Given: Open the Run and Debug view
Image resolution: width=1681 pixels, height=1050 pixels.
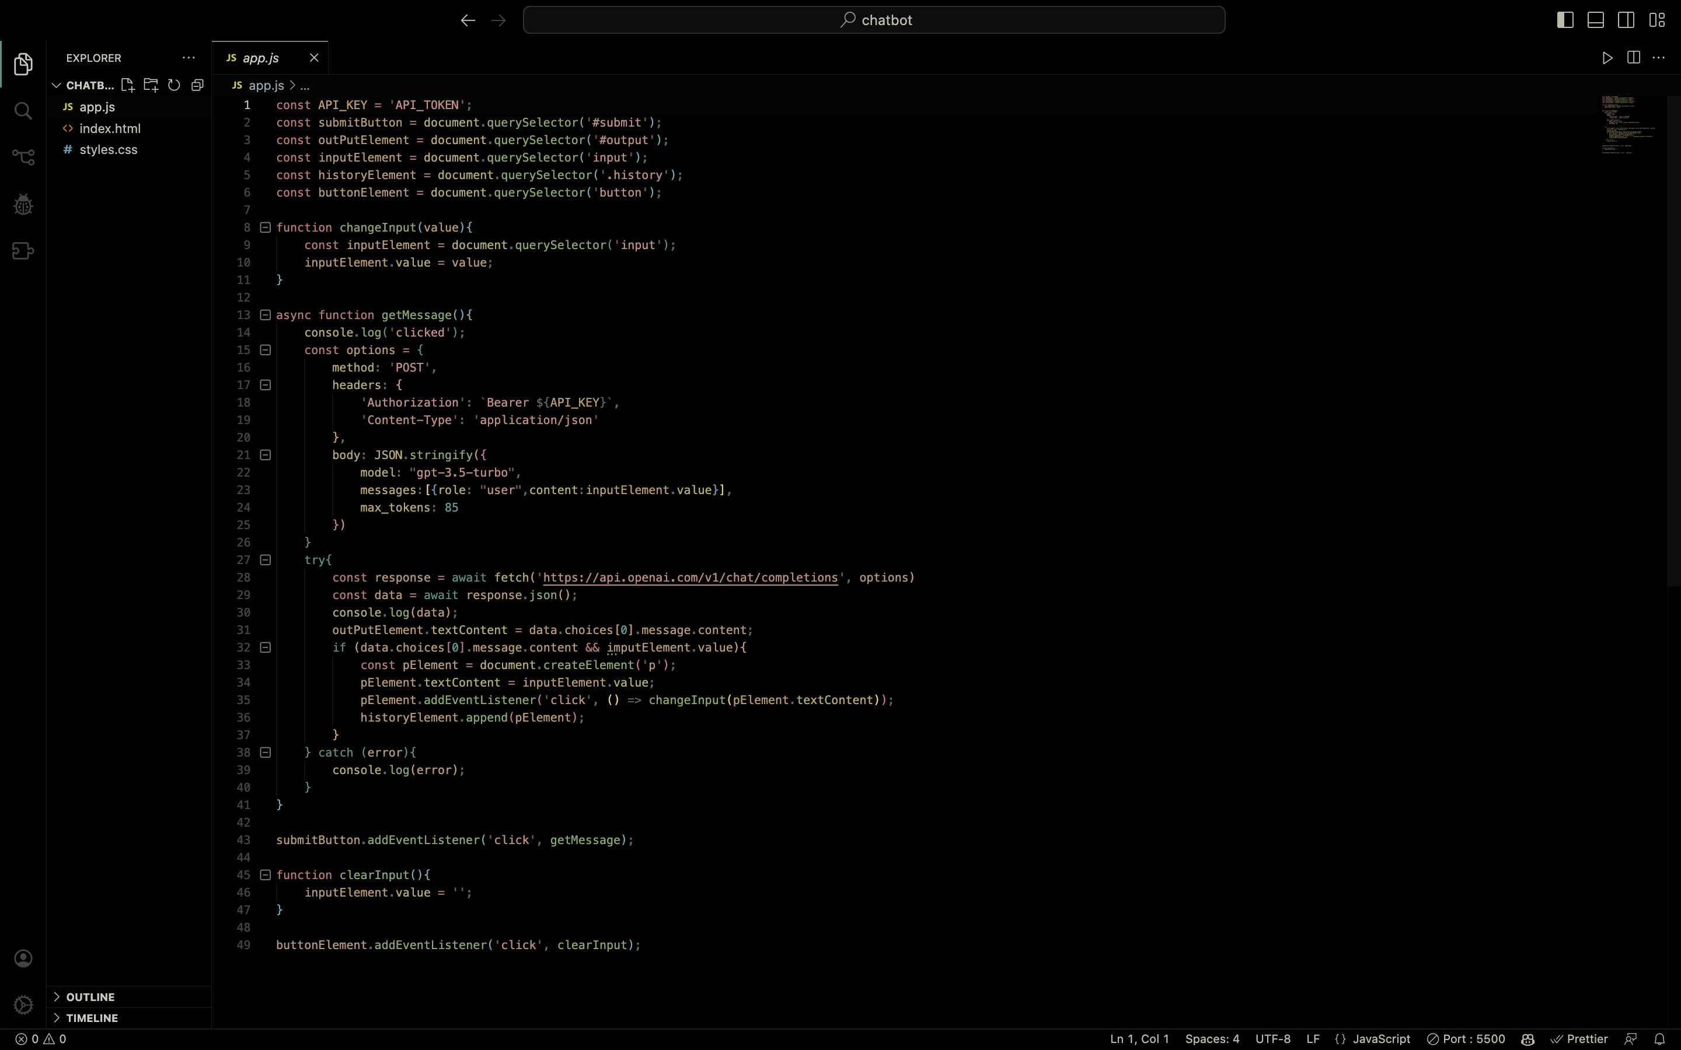Looking at the screenshot, I should pos(23,205).
